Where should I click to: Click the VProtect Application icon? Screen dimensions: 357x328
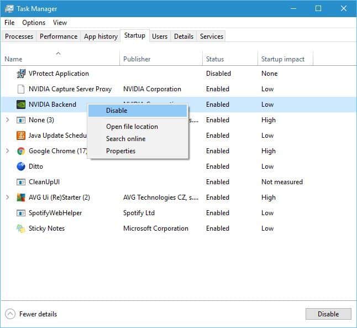tap(21, 74)
